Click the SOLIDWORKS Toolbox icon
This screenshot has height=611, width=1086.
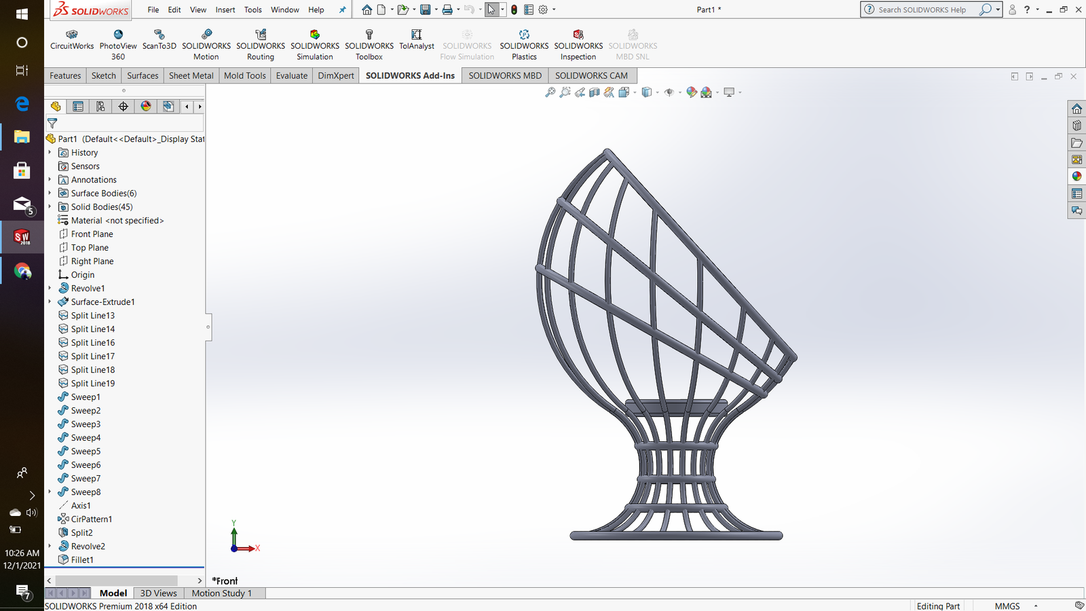[369, 45]
